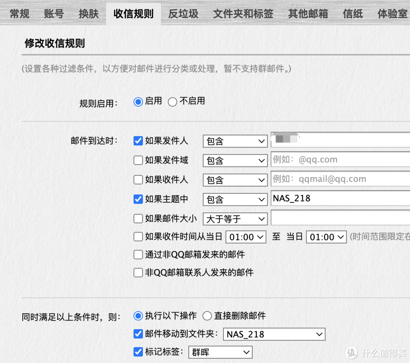The height and width of the screenshot is (363, 410).
Task: Open the start time 01:00 dropdown
Action: point(245,237)
